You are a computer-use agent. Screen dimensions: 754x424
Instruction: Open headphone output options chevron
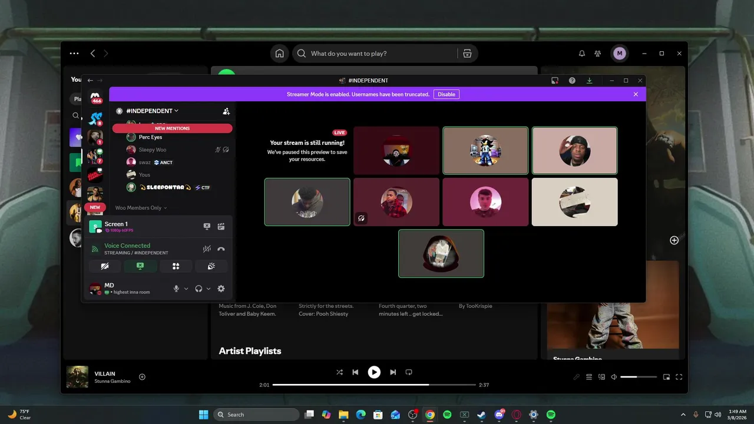tap(209, 289)
